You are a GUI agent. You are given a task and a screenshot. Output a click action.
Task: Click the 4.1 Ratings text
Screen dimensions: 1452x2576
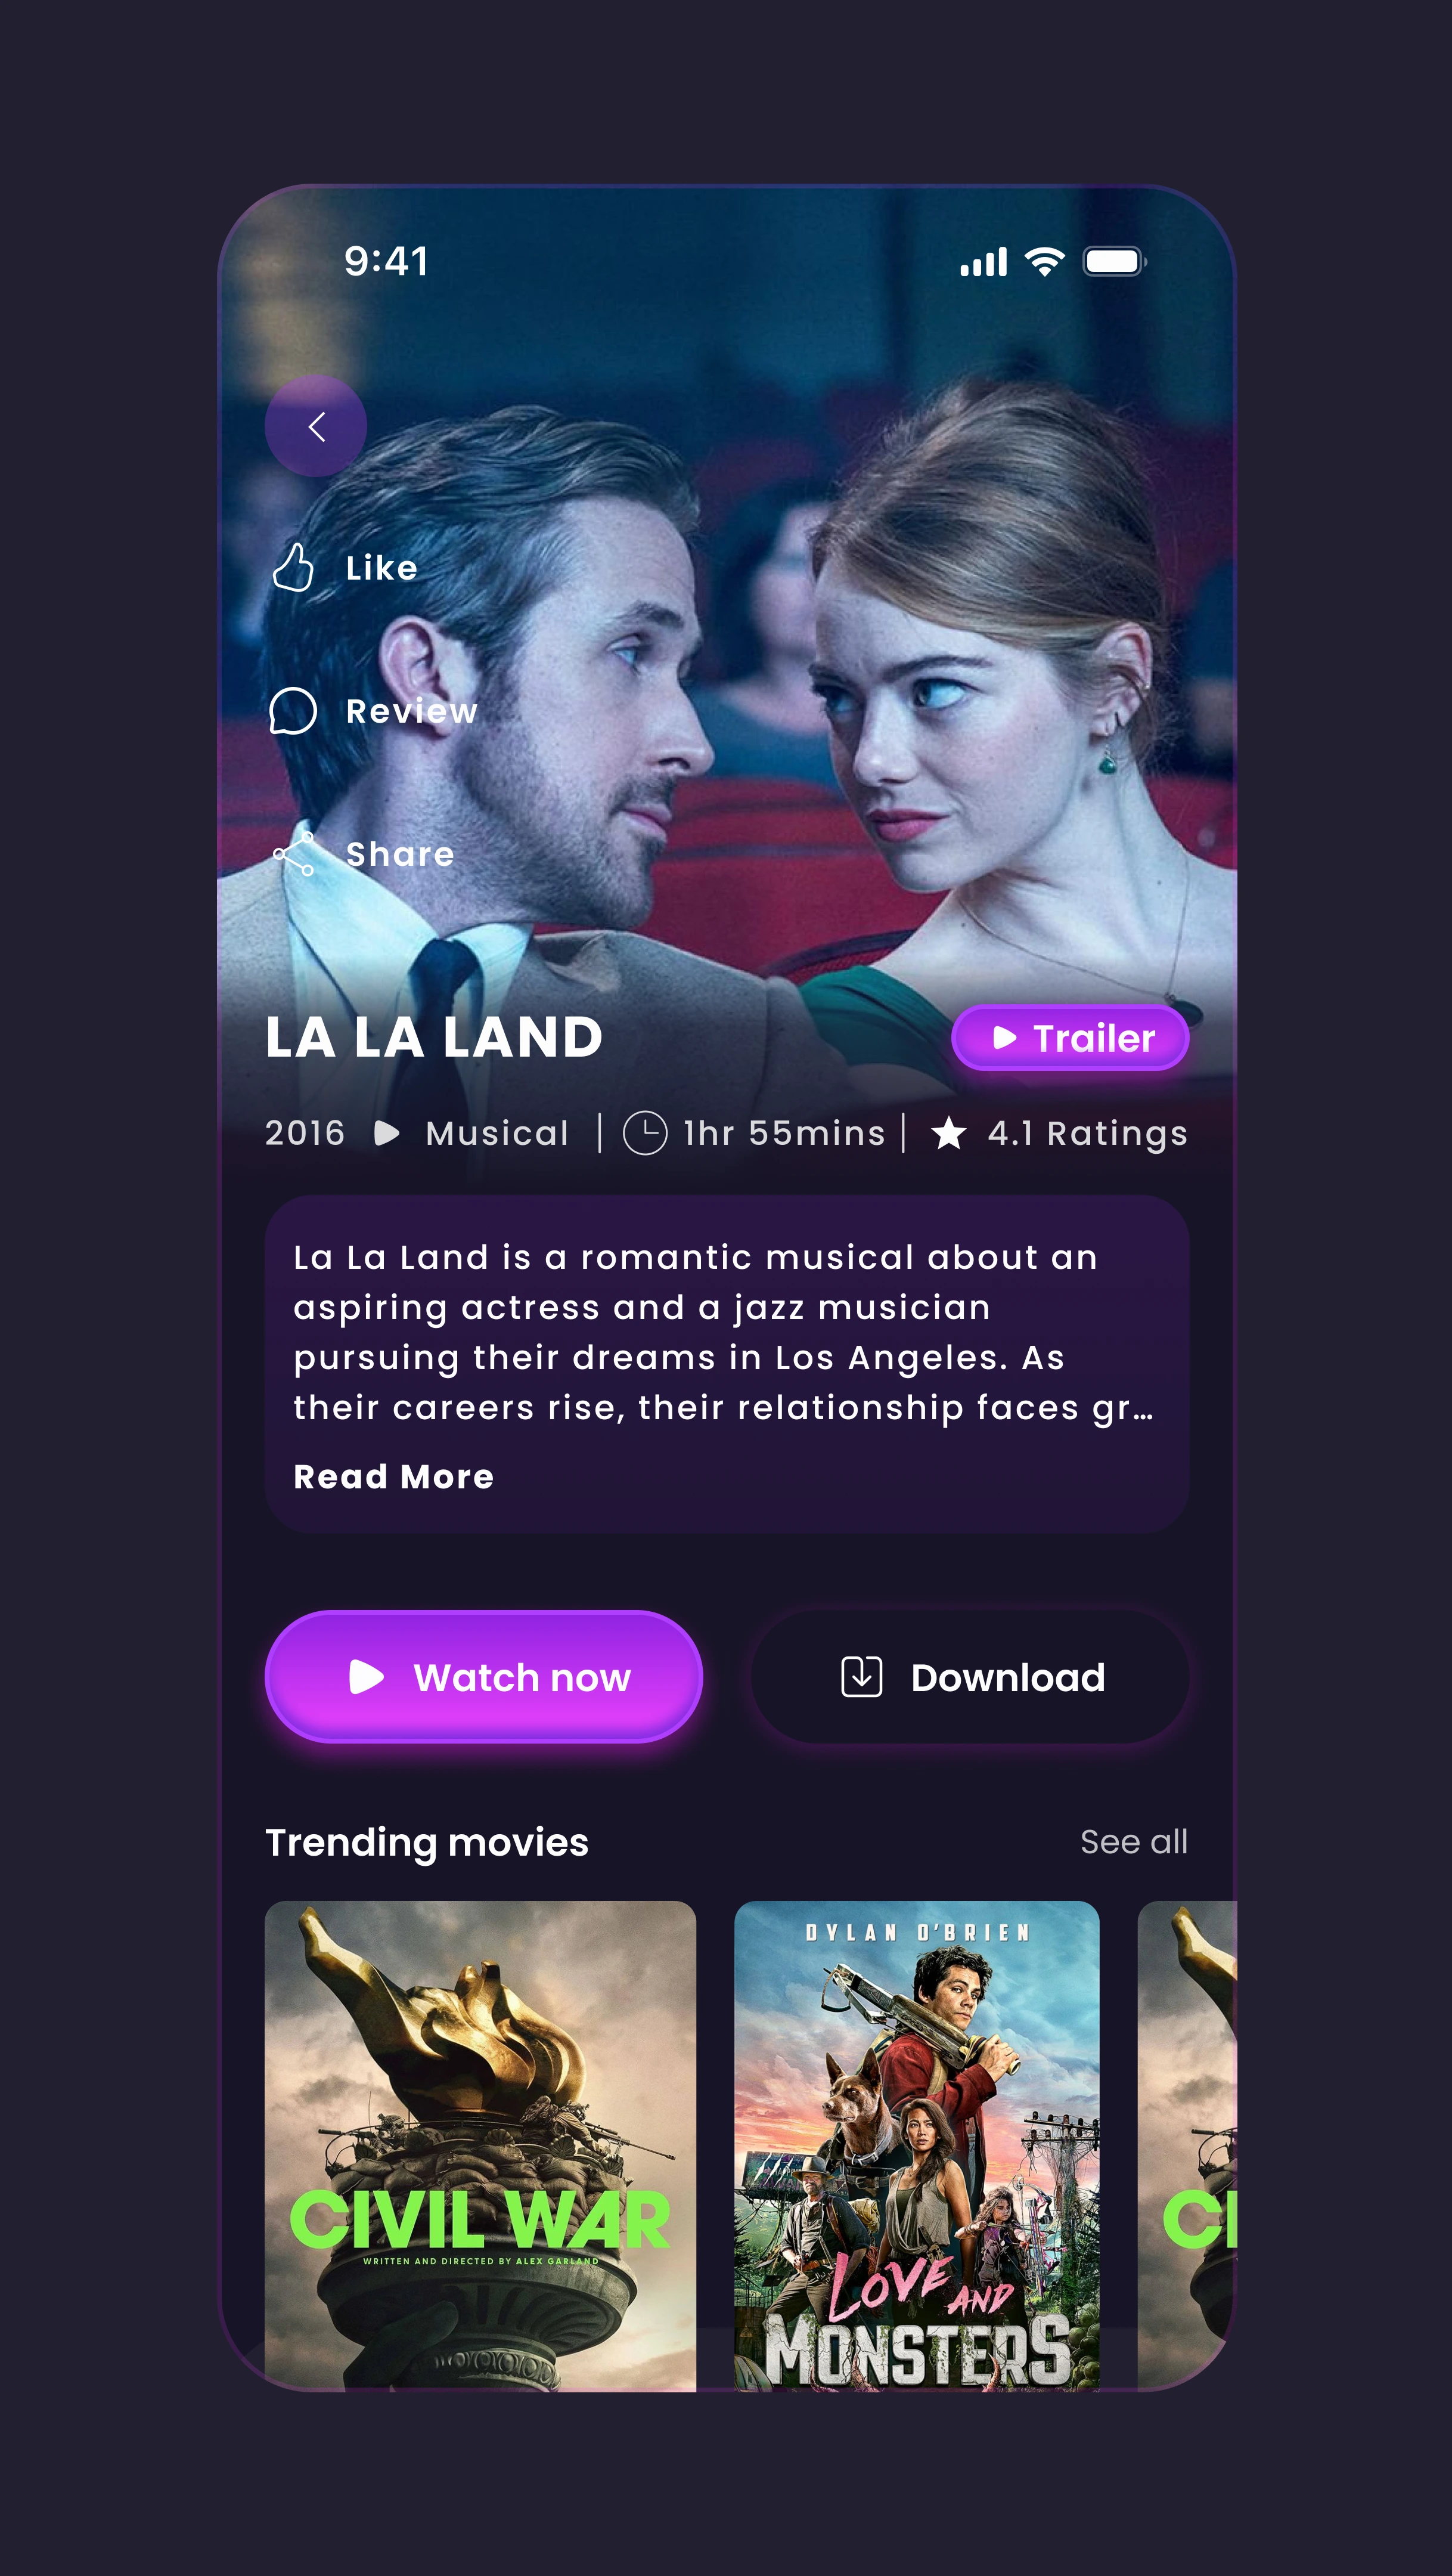(x=1087, y=1133)
